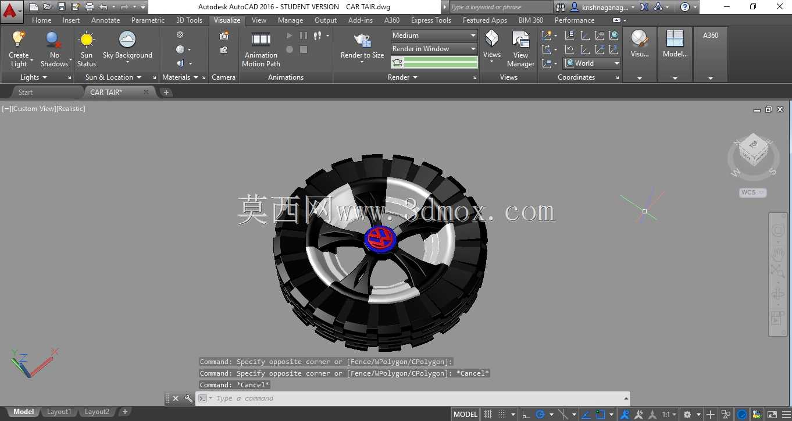
Task: Toggle grid display in status bar
Action: click(488, 415)
